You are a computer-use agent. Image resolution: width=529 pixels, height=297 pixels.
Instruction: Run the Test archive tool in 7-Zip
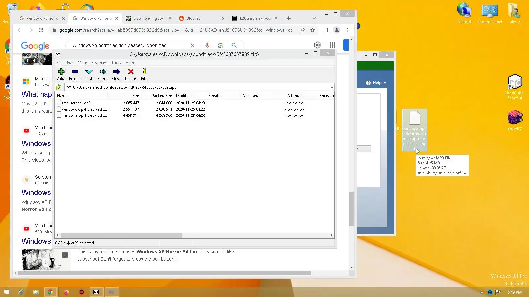pyautogui.click(x=89, y=74)
